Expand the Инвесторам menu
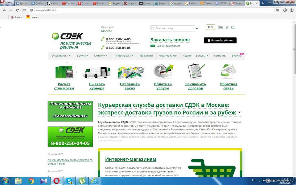296x185 pixels. (x=124, y=56)
